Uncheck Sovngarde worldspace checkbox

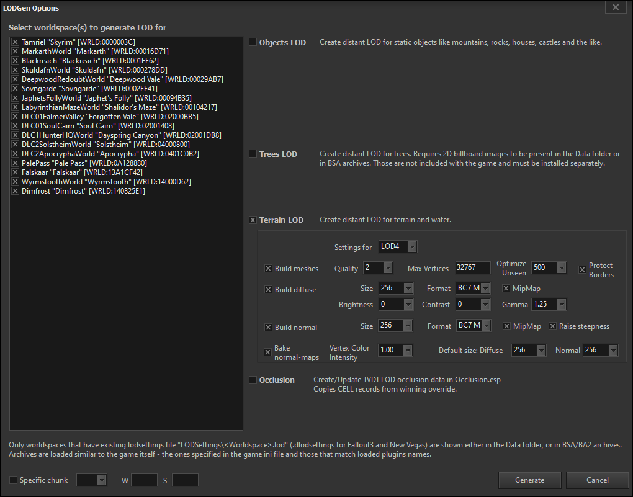coord(15,89)
